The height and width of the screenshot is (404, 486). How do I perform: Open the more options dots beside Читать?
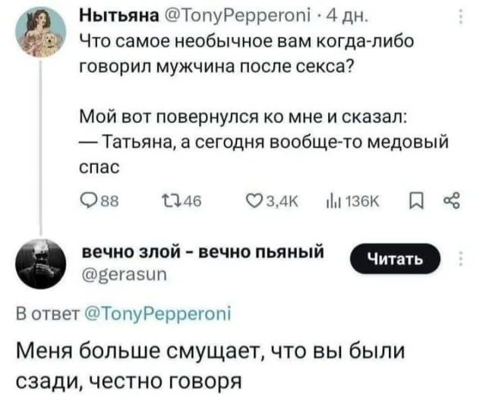pos(461,259)
